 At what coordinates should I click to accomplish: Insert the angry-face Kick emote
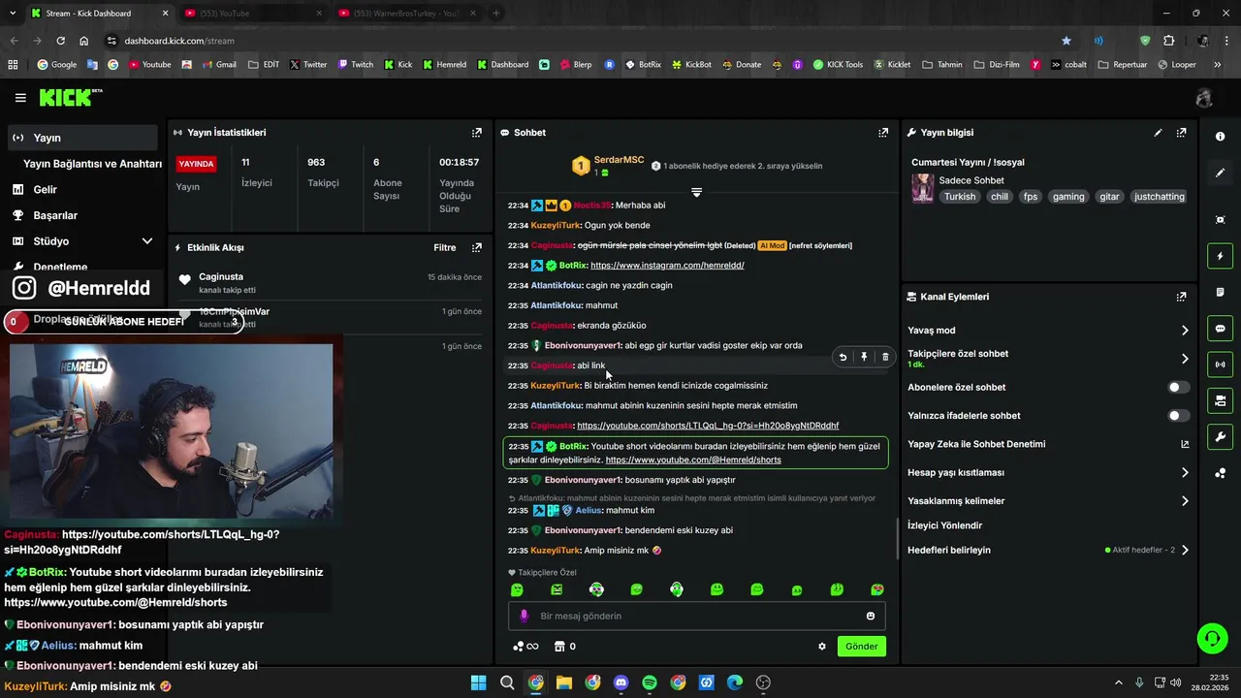point(557,589)
